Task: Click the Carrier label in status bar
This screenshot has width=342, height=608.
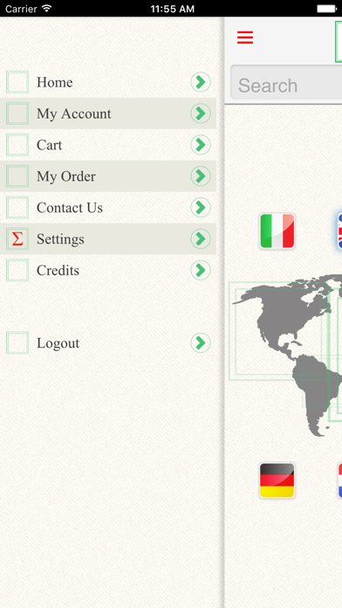Action: click(x=21, y=9)
